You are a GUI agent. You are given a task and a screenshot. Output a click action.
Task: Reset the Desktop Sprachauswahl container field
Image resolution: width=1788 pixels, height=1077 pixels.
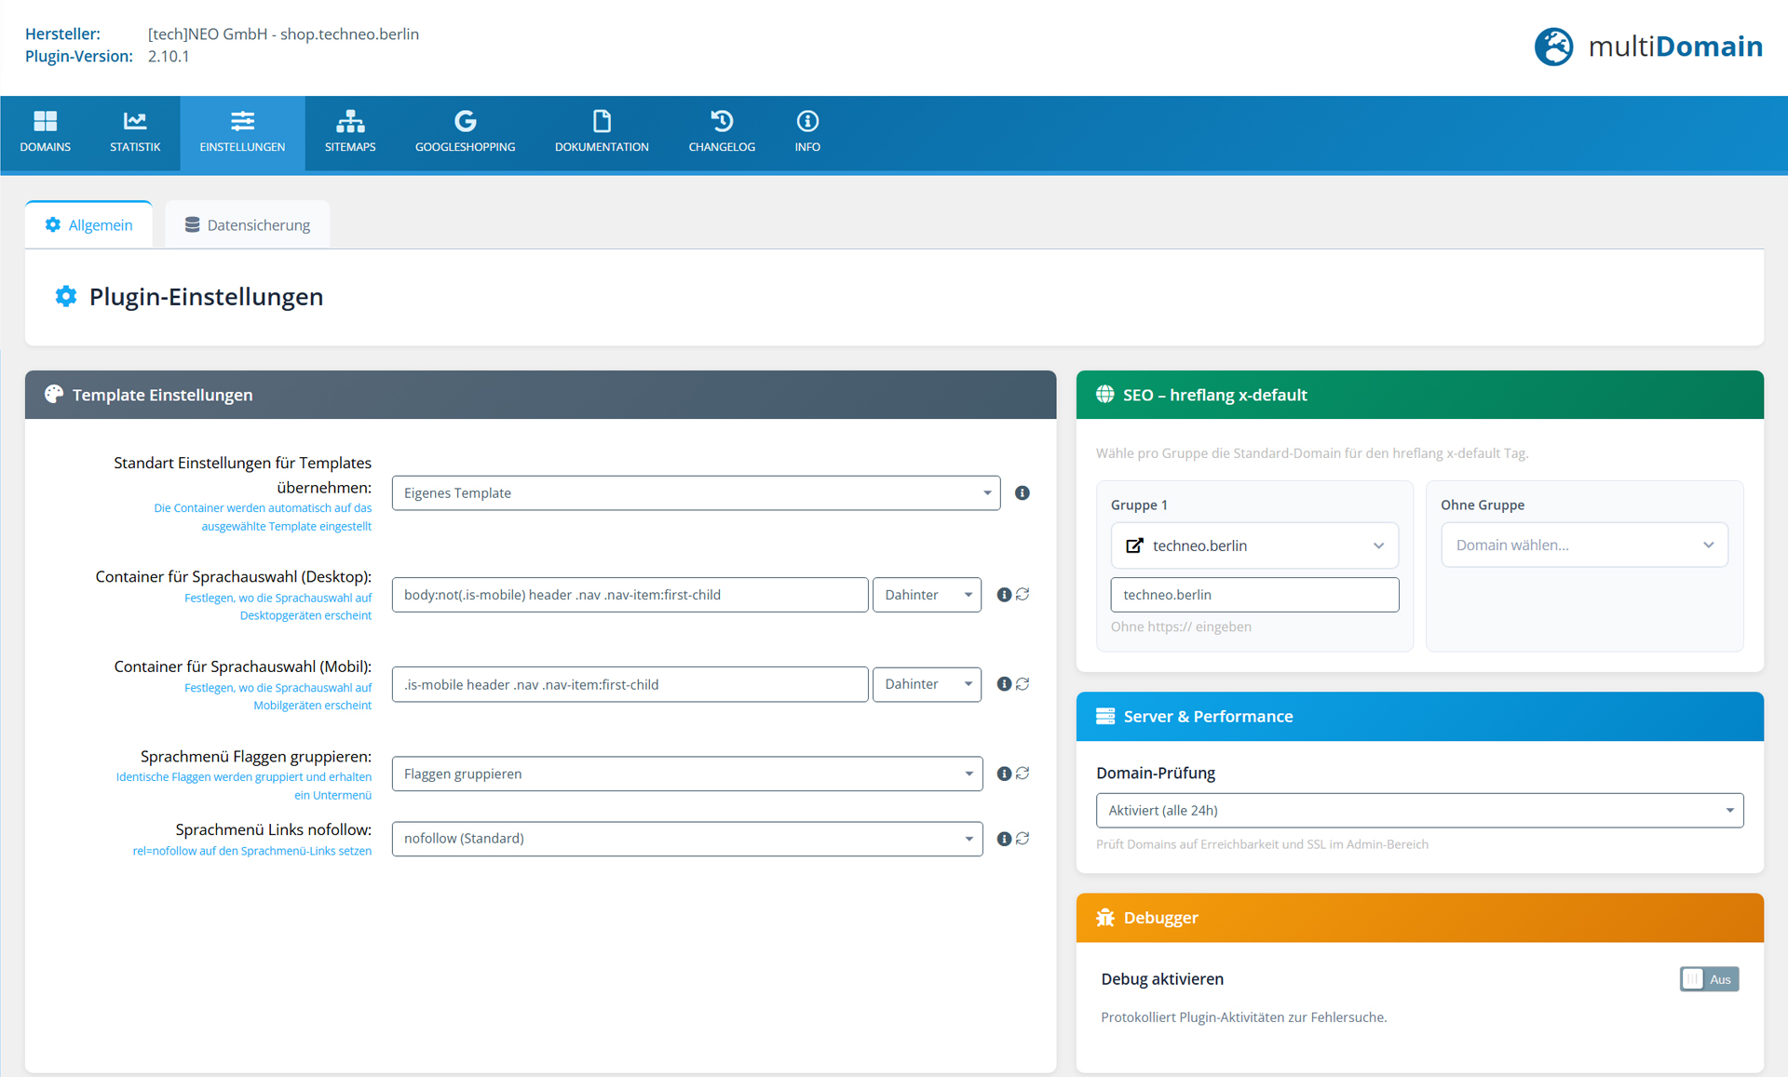[1023, 594]
